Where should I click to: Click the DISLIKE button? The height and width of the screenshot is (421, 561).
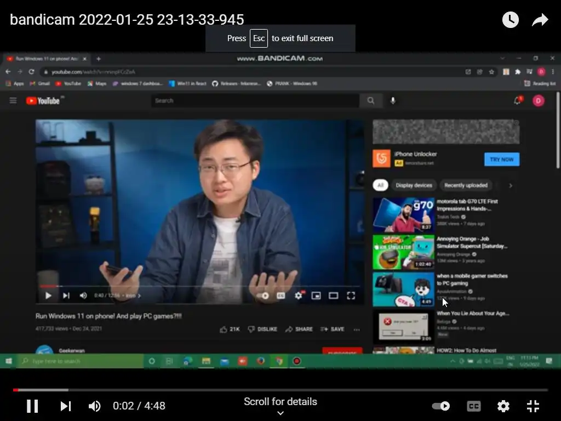click(262, 329)
